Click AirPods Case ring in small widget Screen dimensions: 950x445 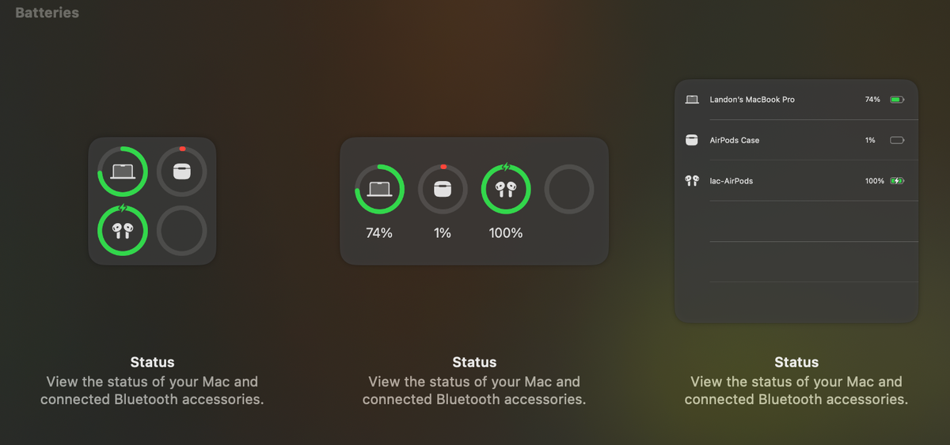(x=181, y=172)
